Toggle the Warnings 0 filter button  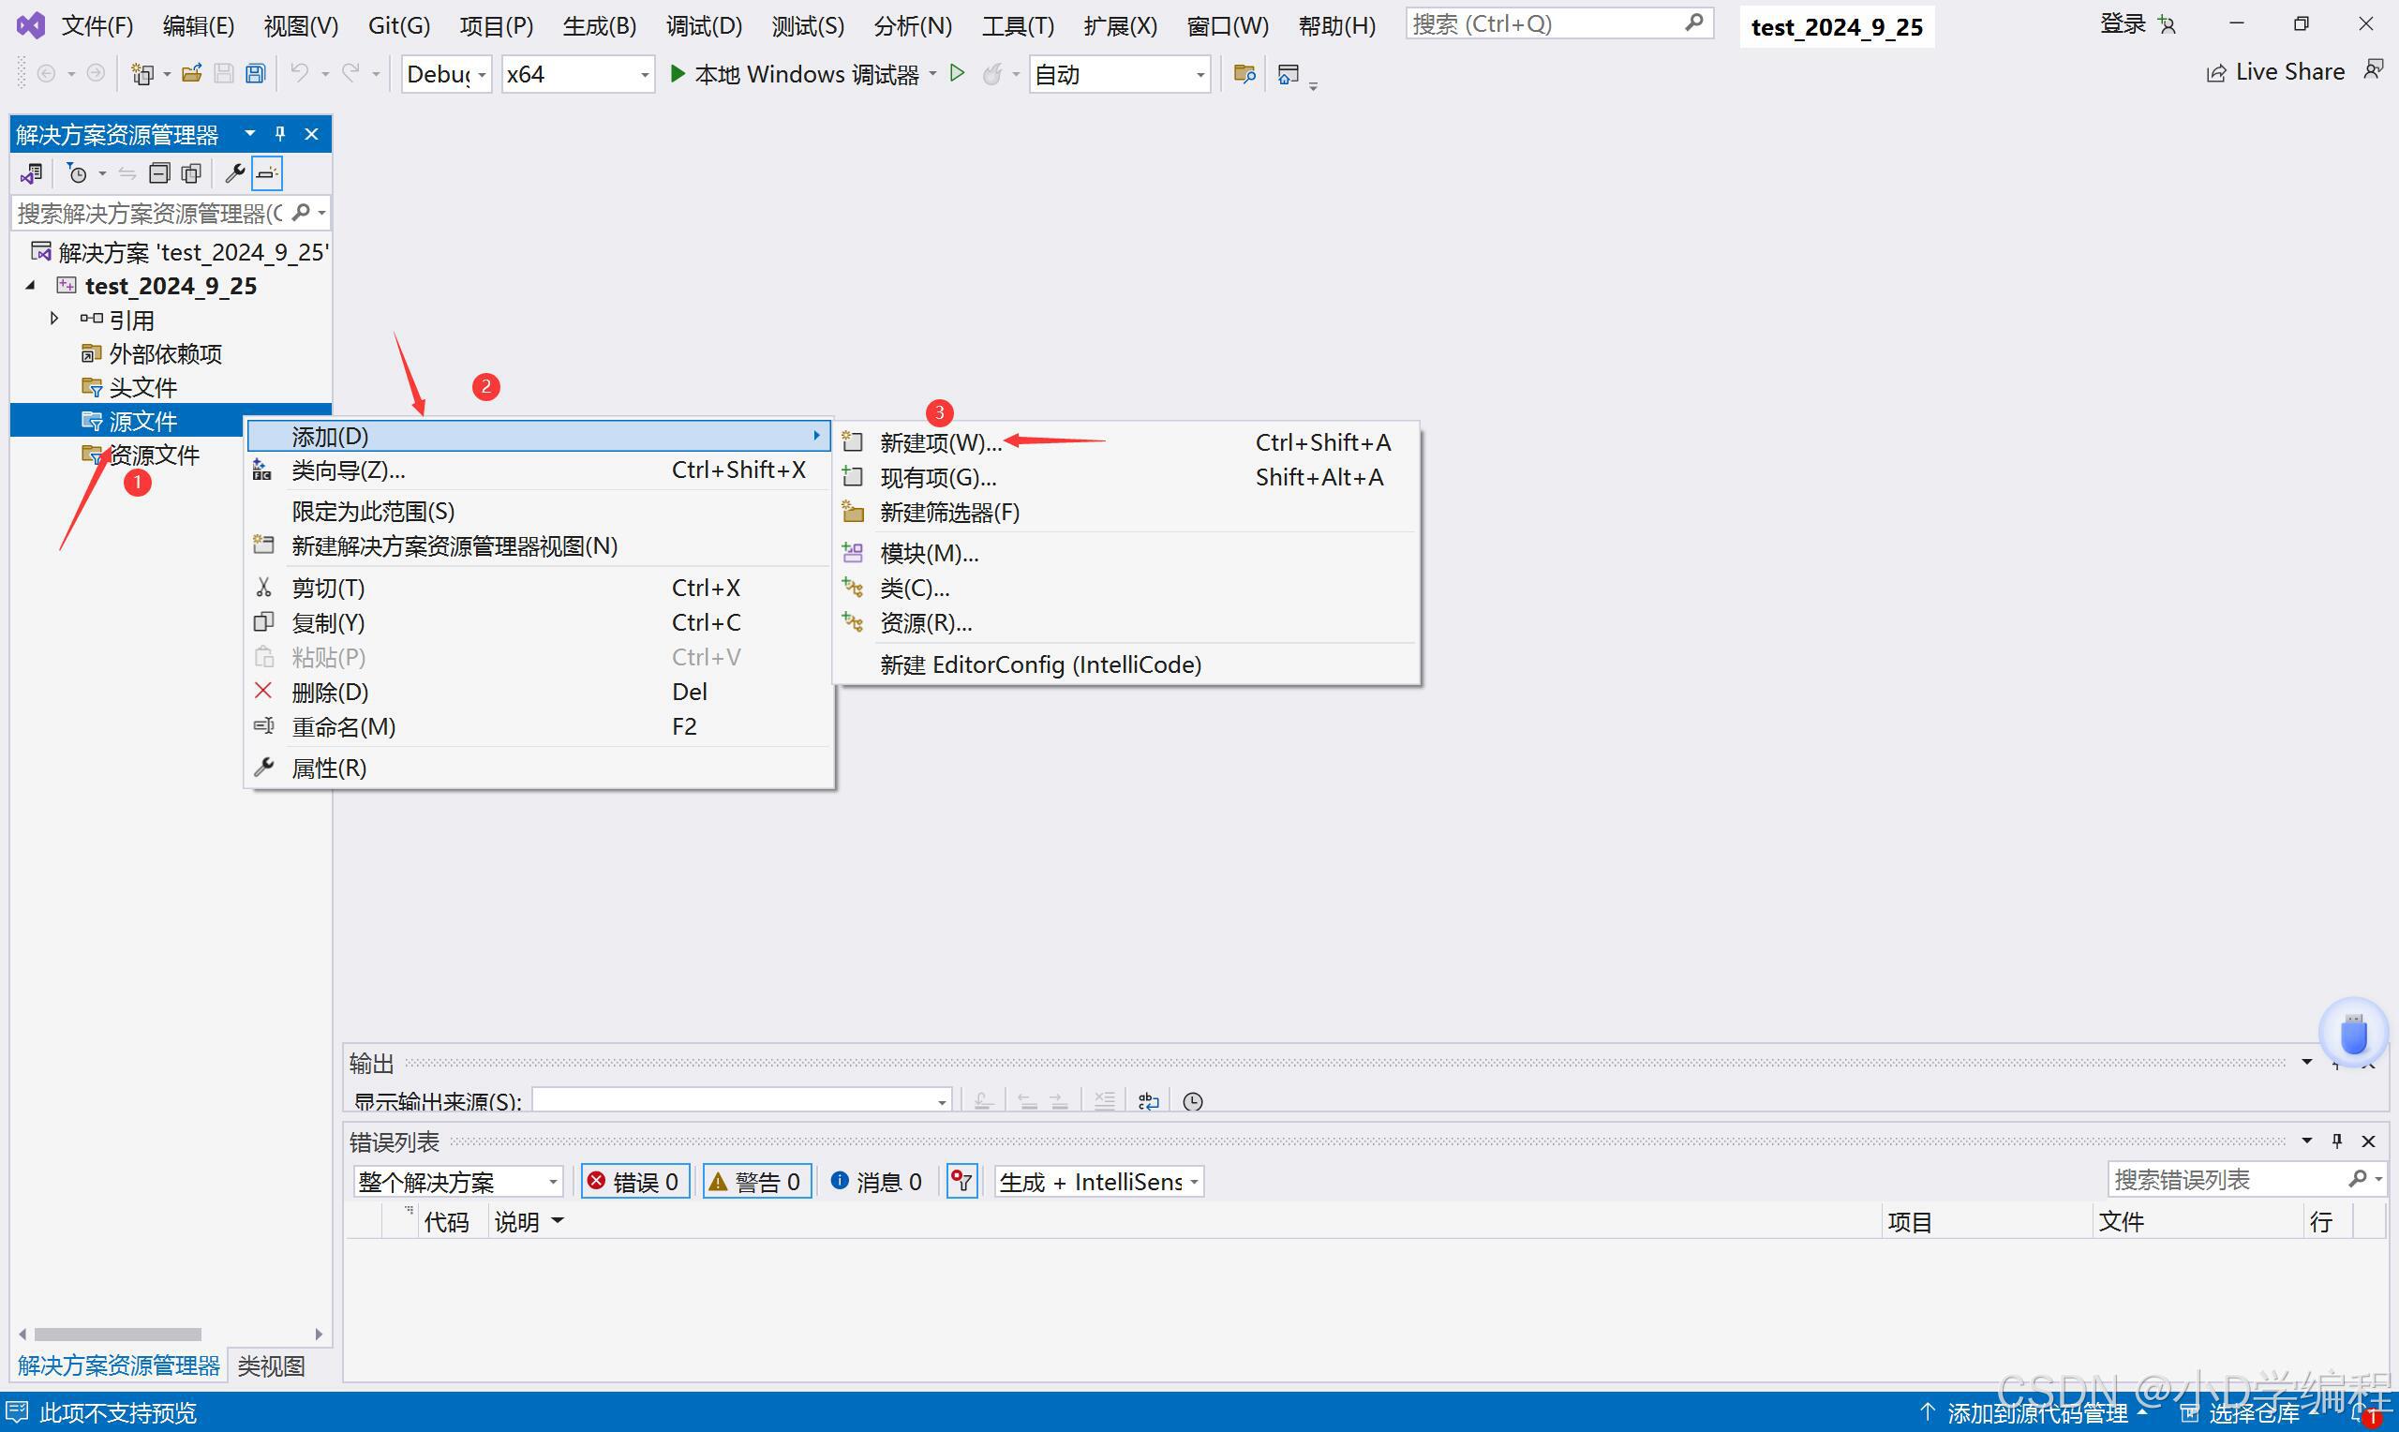[x=756, y=1182]
